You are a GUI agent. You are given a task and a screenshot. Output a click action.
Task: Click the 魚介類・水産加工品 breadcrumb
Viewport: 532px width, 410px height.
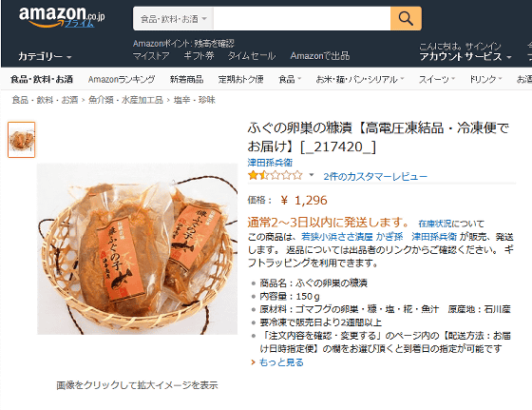click(125, 100)
